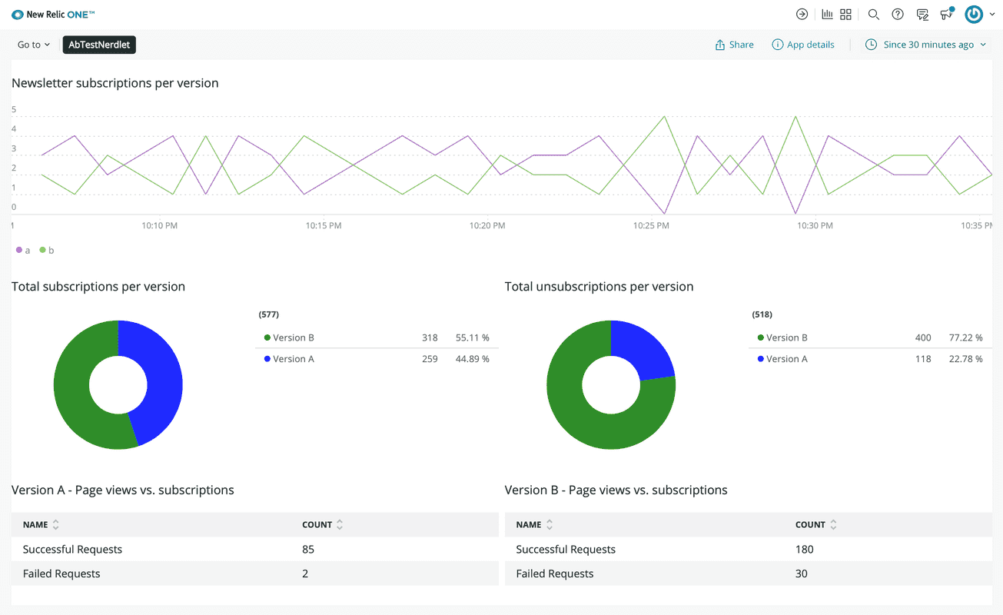
Task: Sort Version A table by NAME
Action: click(41, 525)
